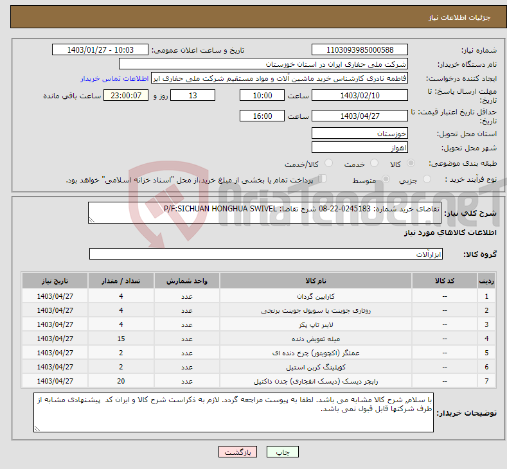Click the تعداد / مقدار column header
Viewport: 507px width, 469px height.
pos(121,281)
